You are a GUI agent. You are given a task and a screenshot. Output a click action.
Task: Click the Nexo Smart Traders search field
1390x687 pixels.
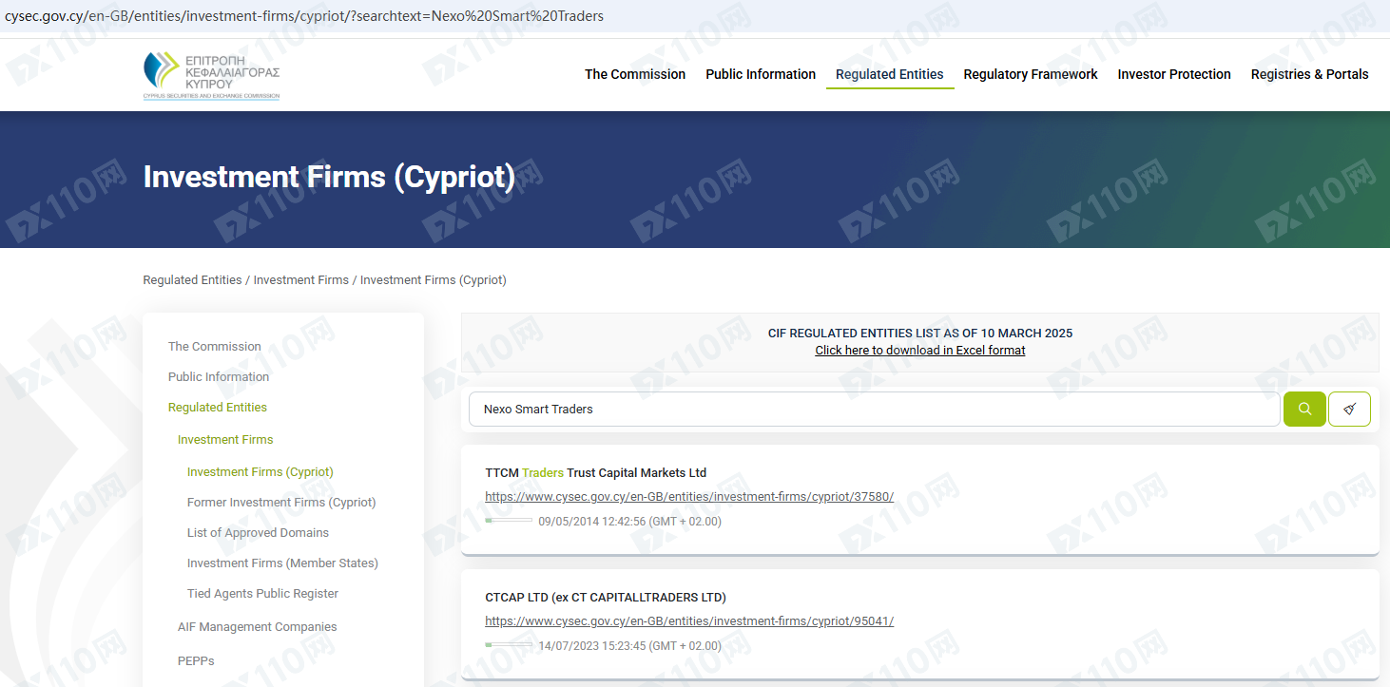pyautogui.click(x=873, y=409)
